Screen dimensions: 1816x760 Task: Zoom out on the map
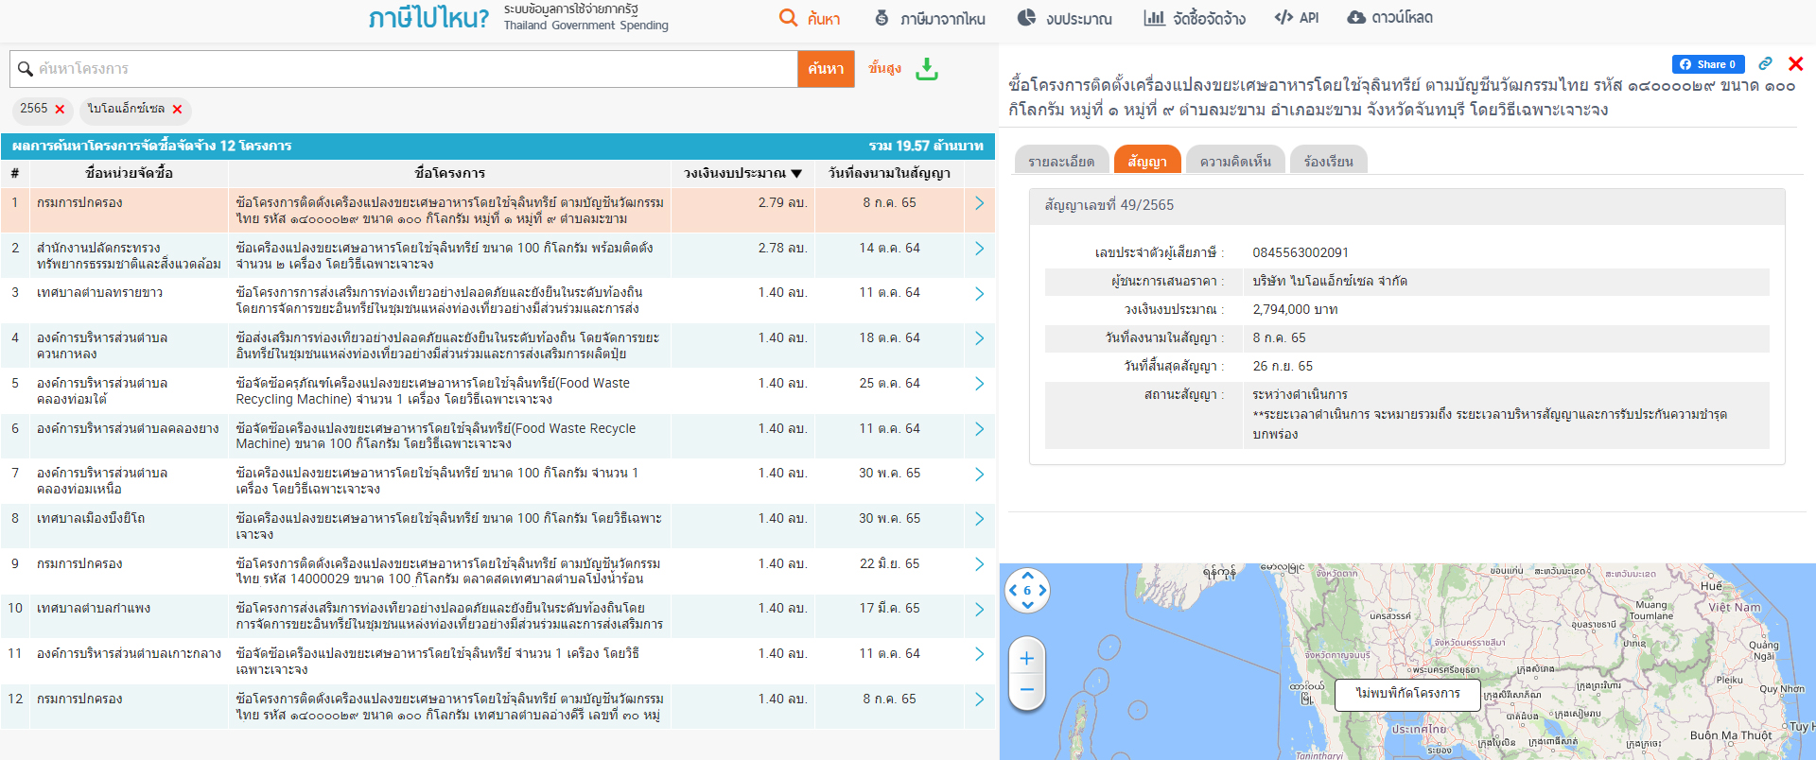click(x=1027, y=690)
